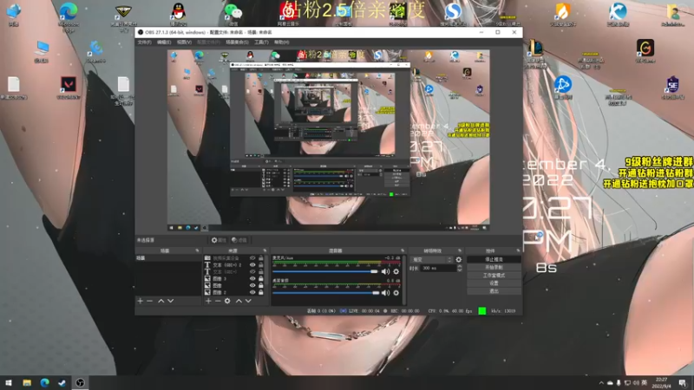Open the 帮助(H) menu
This screenshot has width=694, height=390.
tap(281, 42)
